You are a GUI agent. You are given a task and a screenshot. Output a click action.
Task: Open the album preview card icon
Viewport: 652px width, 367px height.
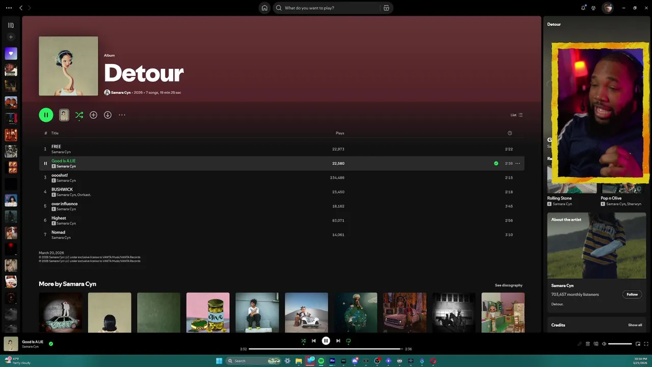tap(64, 115)
